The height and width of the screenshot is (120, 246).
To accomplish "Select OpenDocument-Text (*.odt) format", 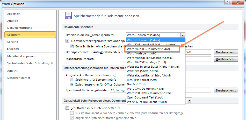I will (156, 97).
